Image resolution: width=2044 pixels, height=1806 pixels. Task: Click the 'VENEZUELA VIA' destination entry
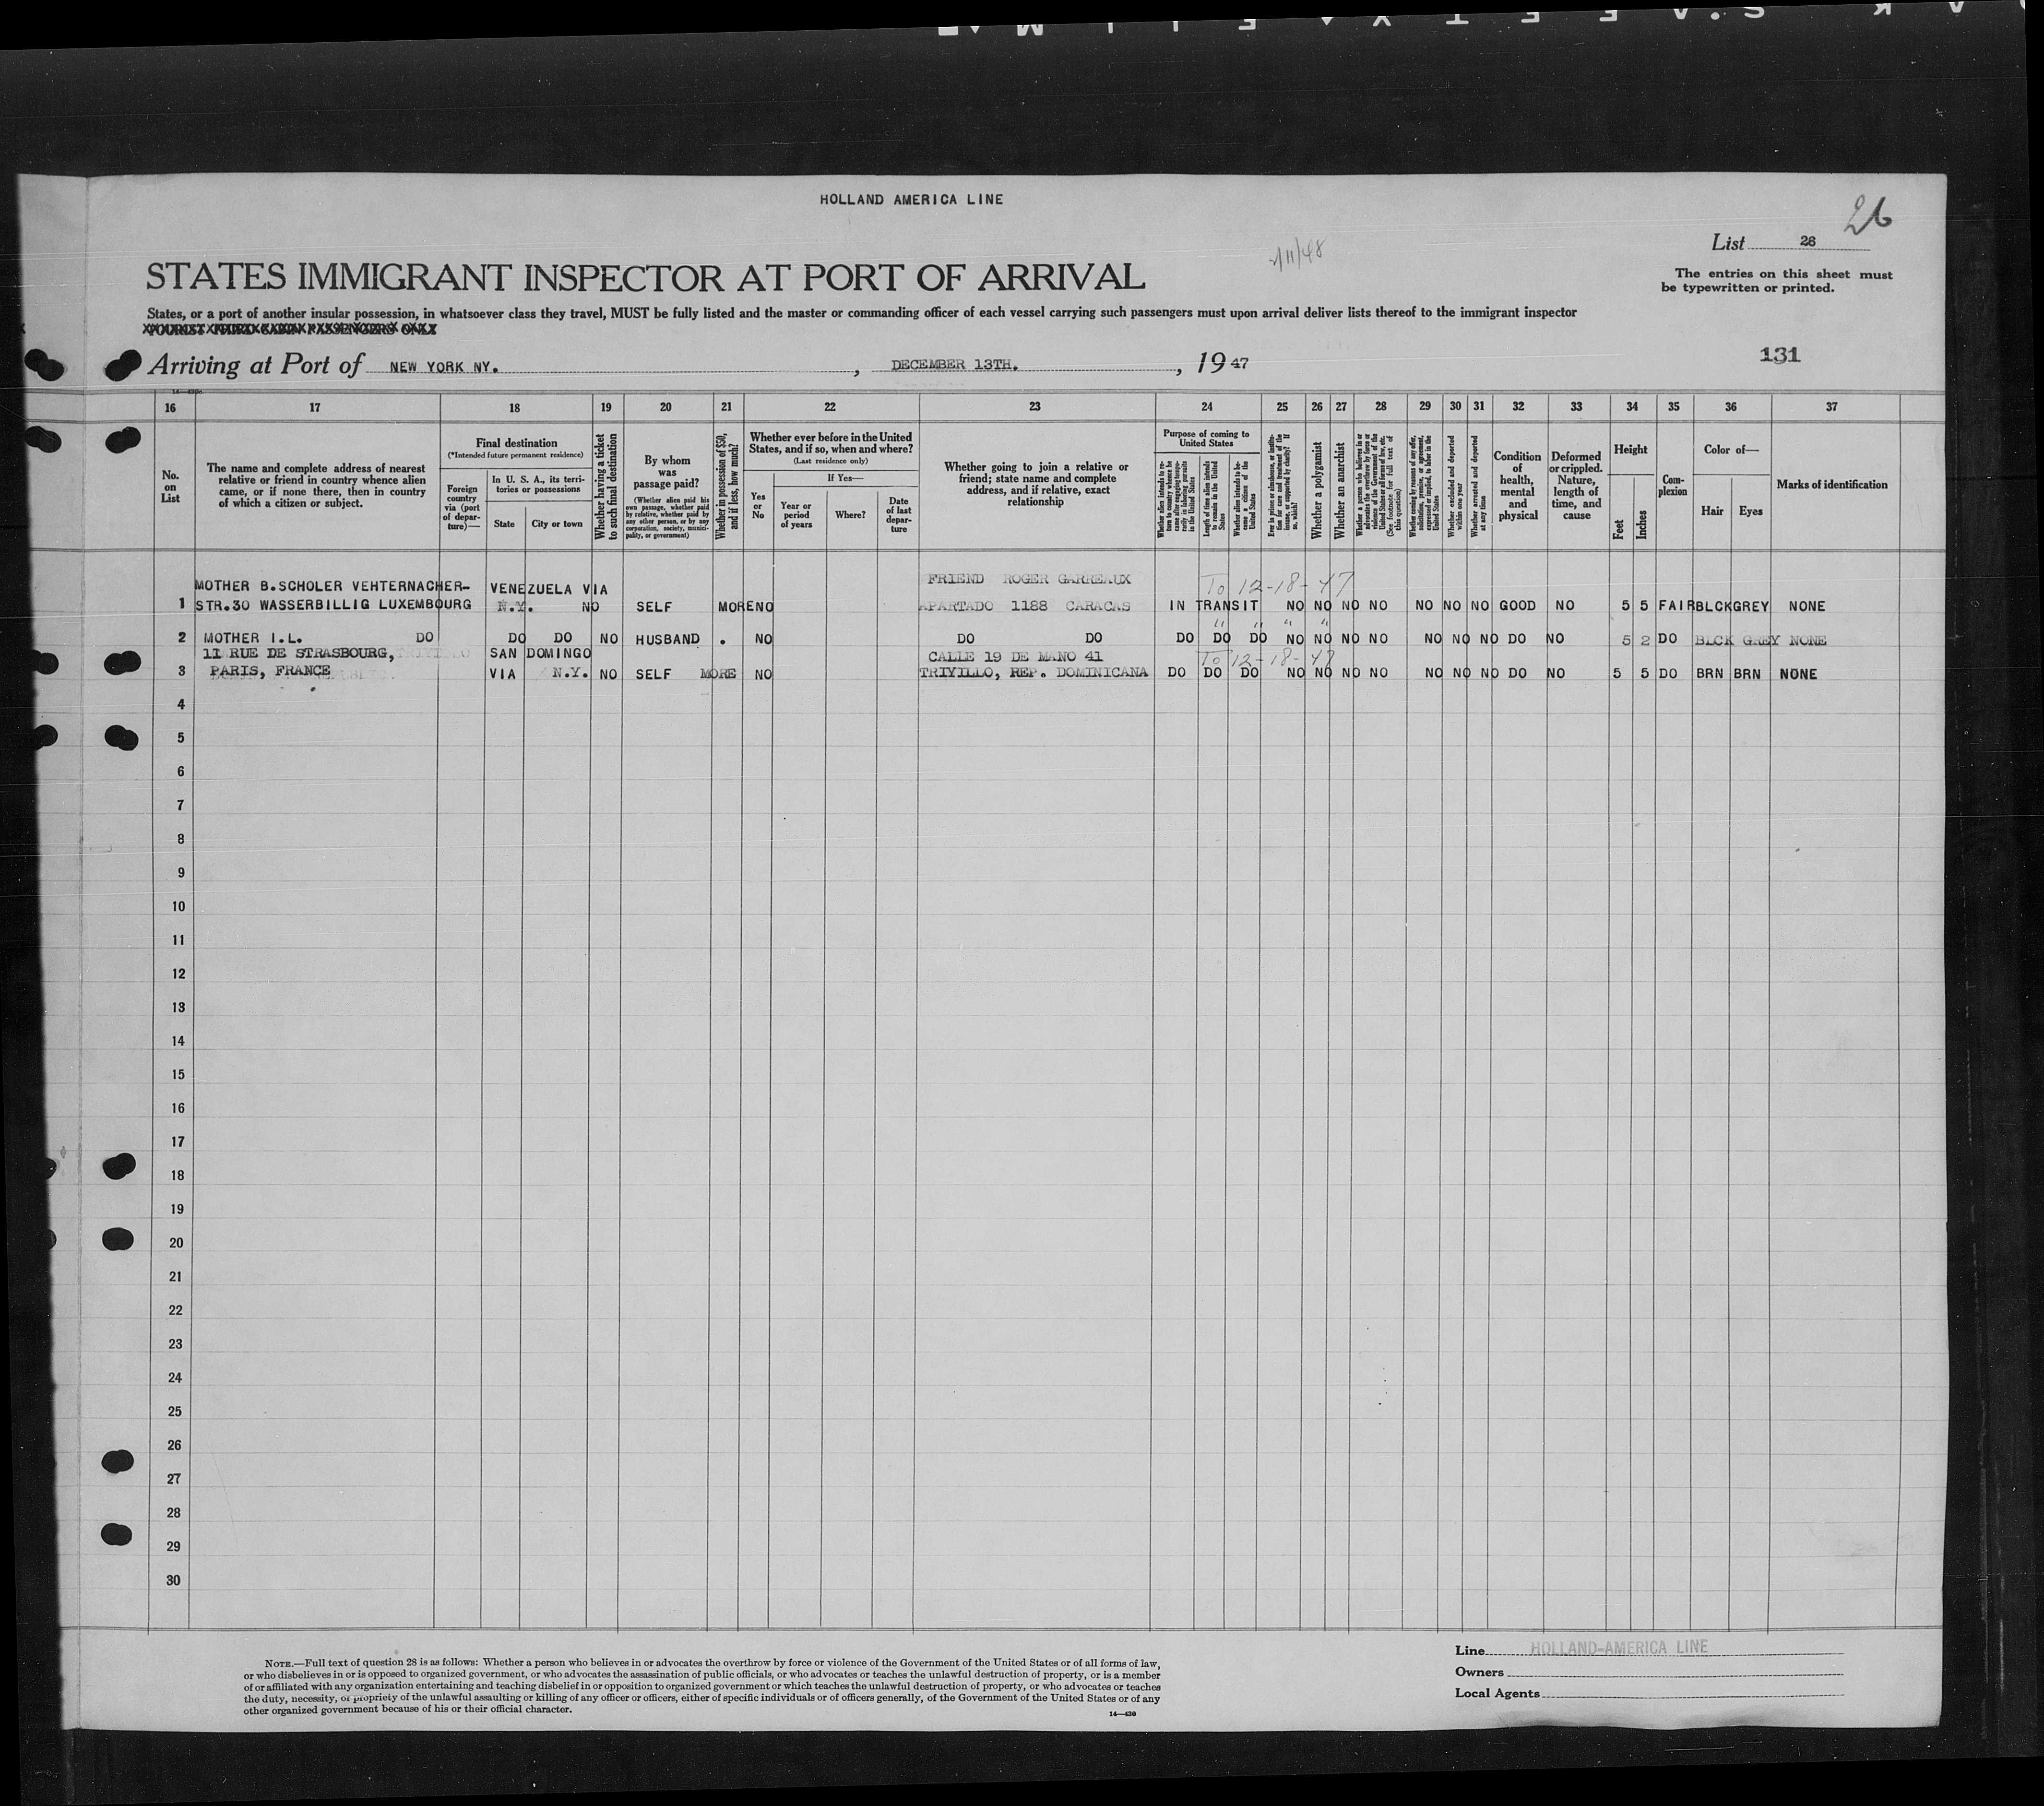[x=548, y=590]
